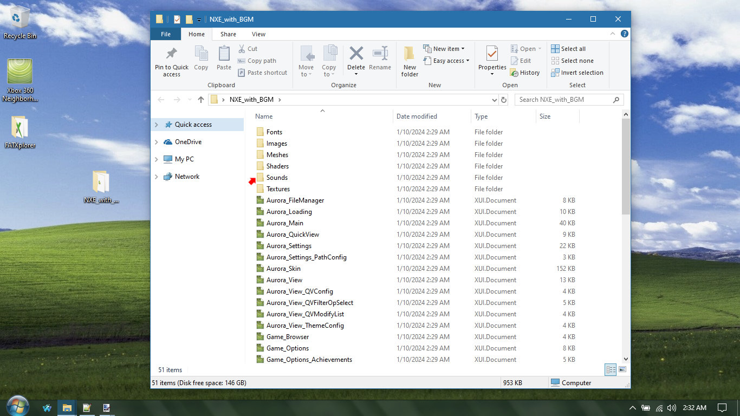
Task: Select NXE_with_... folder on desktop
Action: 101,187
